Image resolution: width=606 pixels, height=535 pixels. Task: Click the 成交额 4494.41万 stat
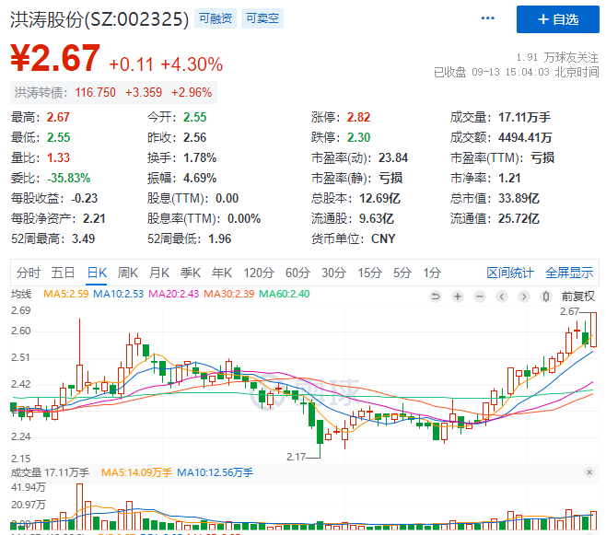[x=501, y=137]
